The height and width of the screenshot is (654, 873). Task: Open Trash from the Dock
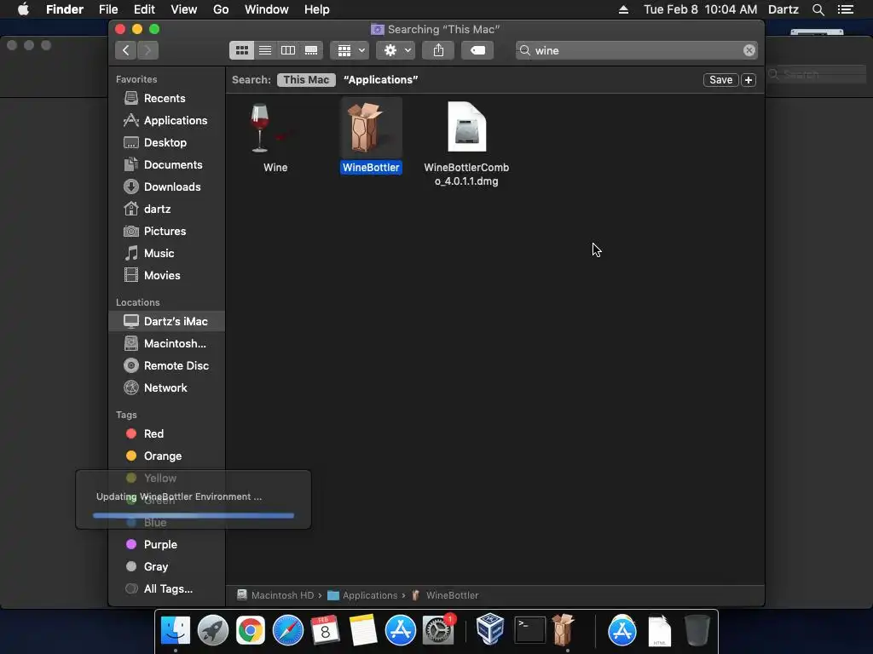tap(697, 631)
